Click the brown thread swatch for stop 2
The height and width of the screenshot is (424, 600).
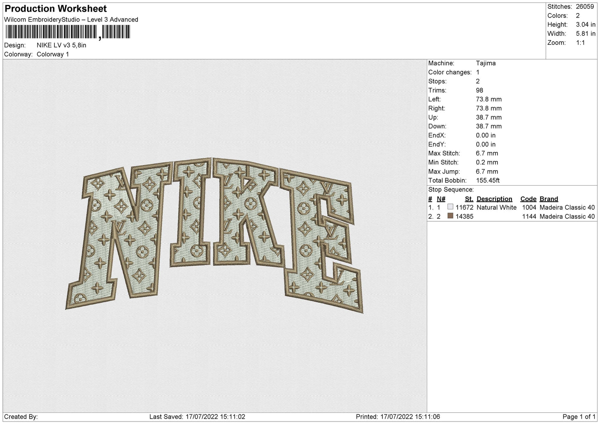coord(451,216)
